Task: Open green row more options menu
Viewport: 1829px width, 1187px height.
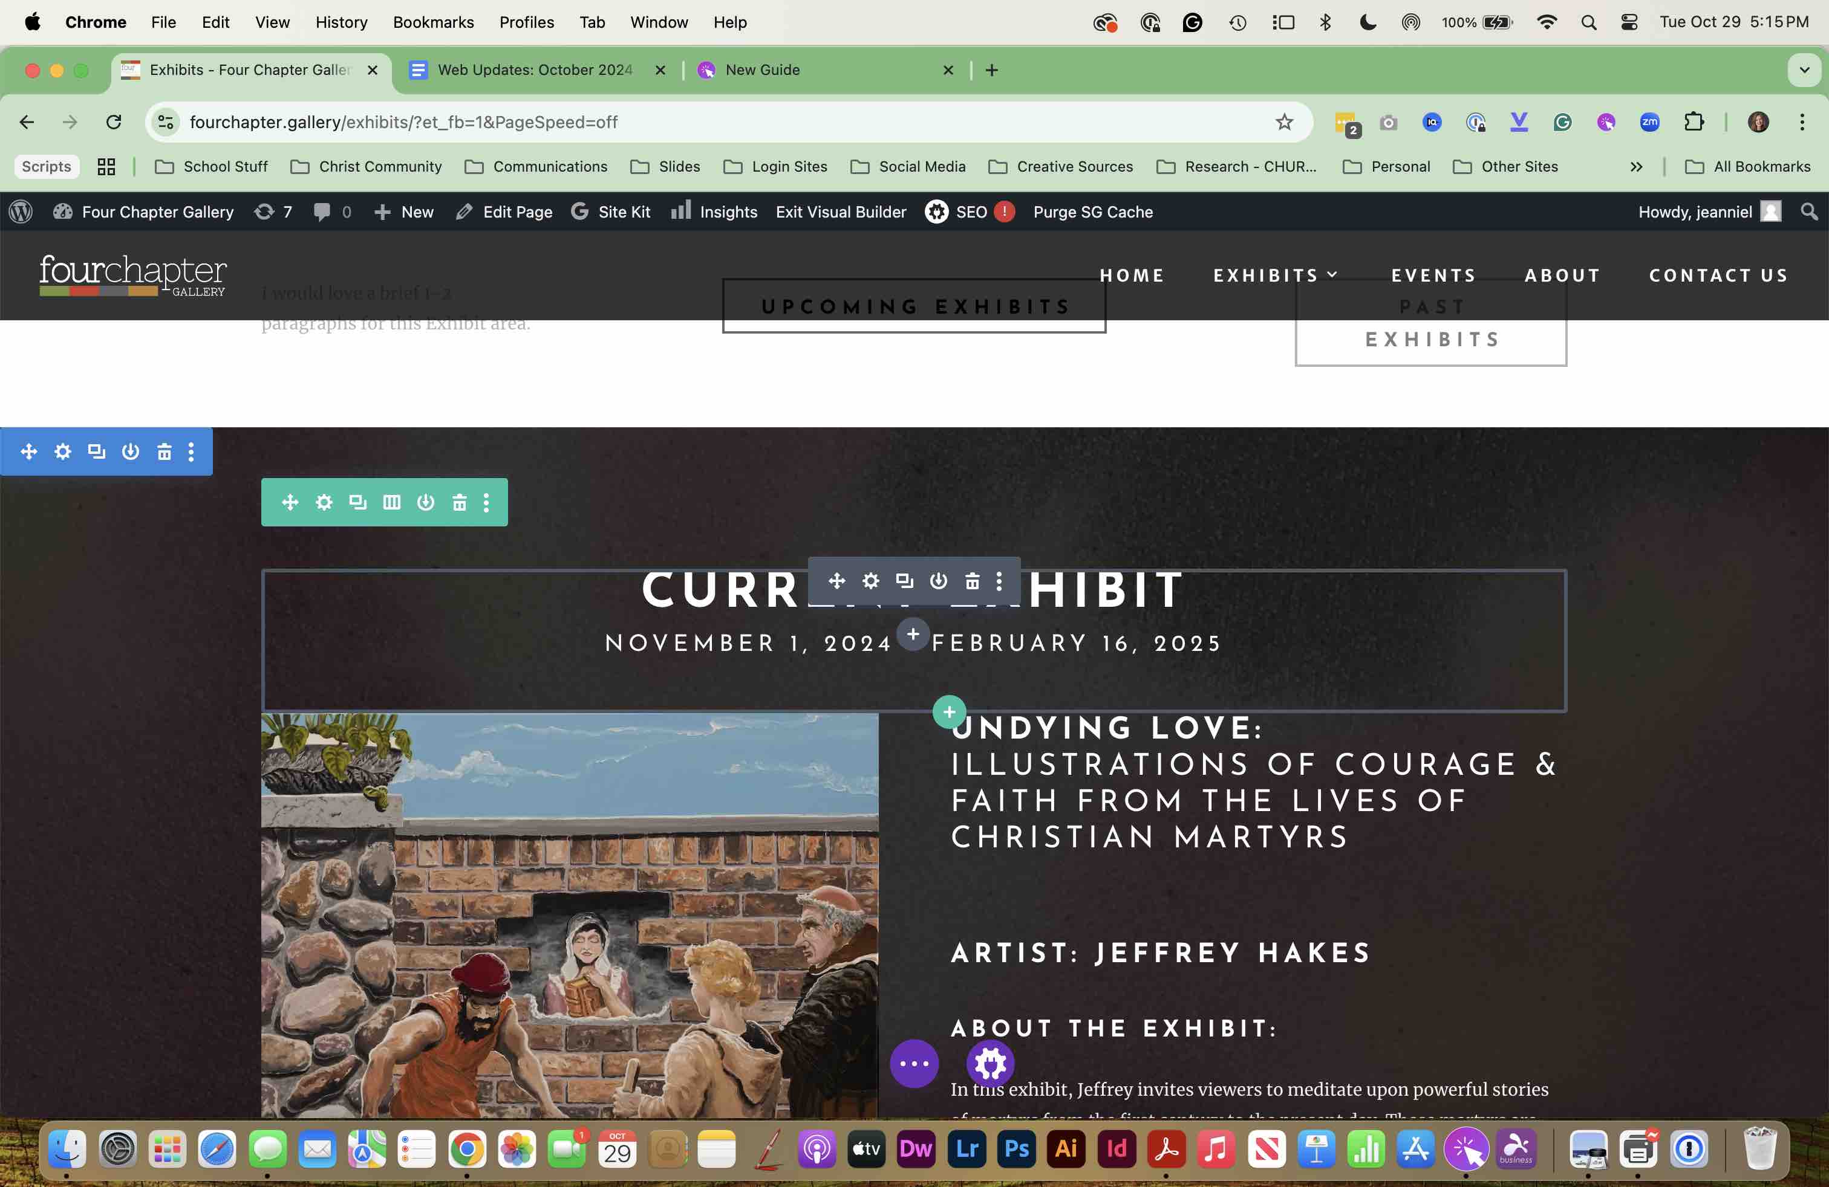Action: pos(486,502)
